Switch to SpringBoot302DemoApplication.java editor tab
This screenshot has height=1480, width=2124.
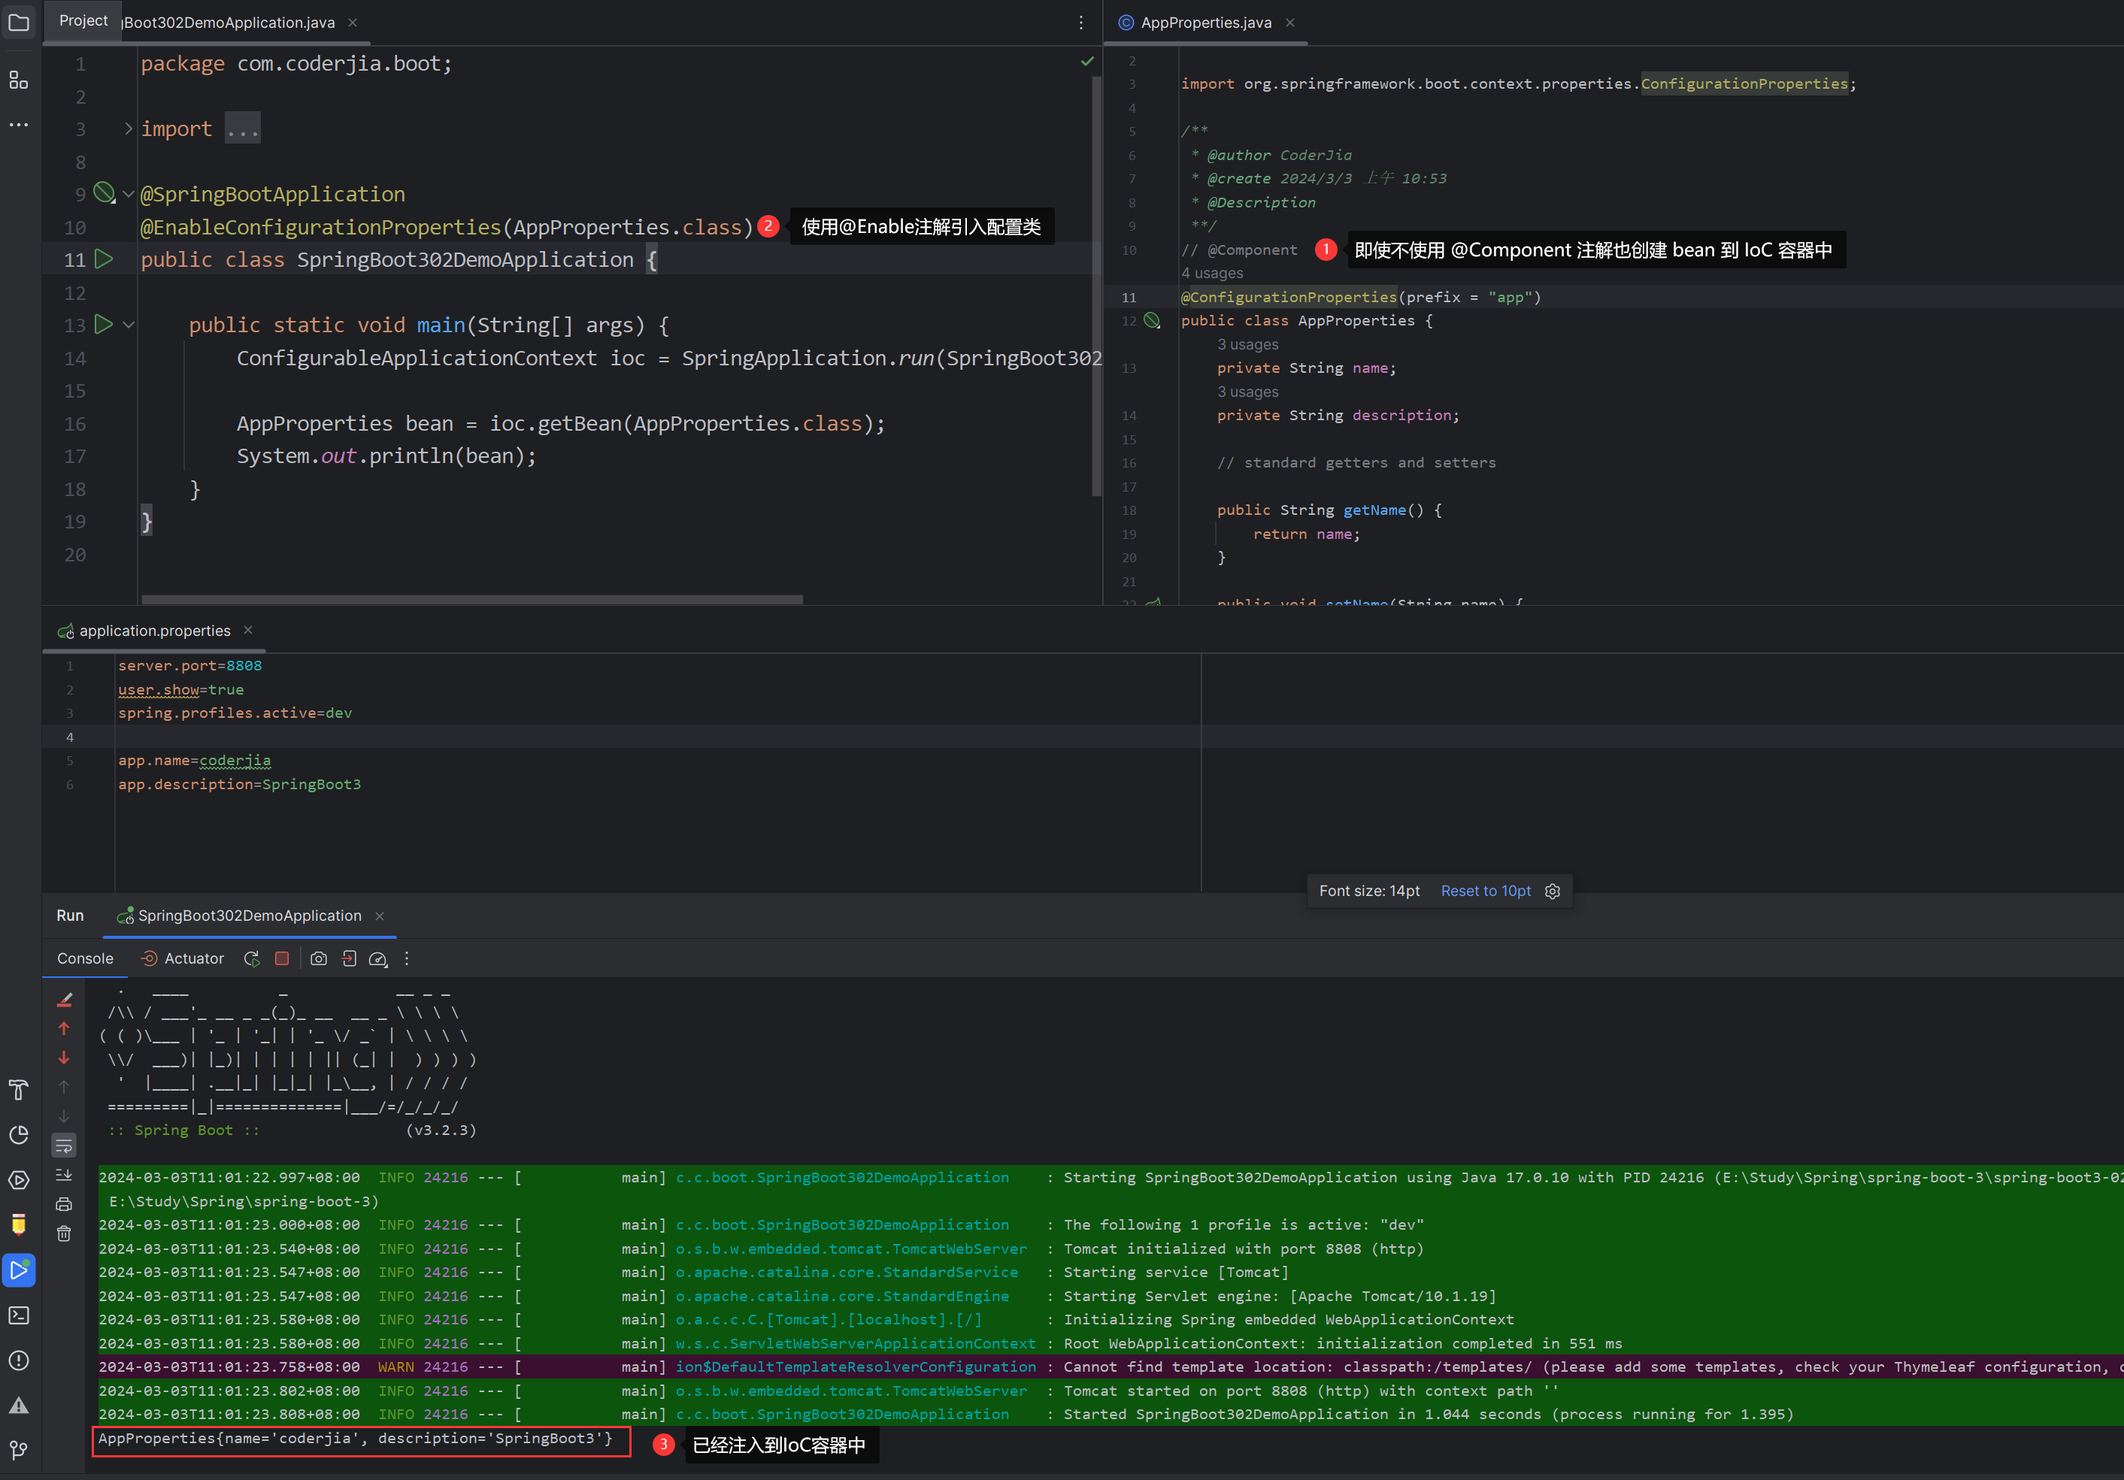tap(228, 23)
